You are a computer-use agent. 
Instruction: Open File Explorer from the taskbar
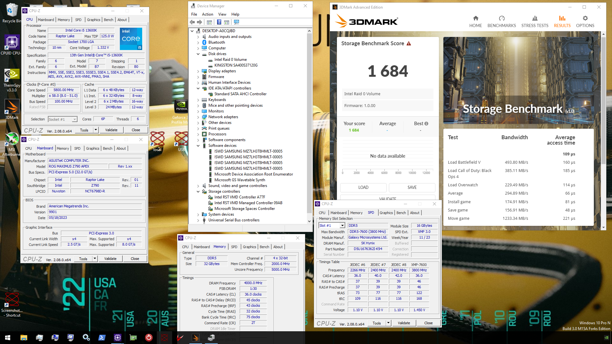pos(24,338)
